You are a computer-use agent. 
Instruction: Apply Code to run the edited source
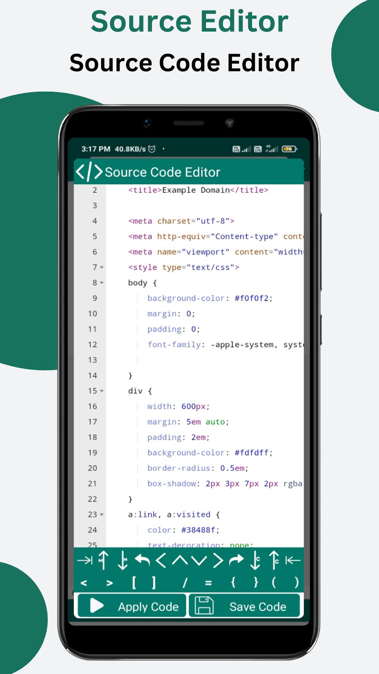point(132,606)
